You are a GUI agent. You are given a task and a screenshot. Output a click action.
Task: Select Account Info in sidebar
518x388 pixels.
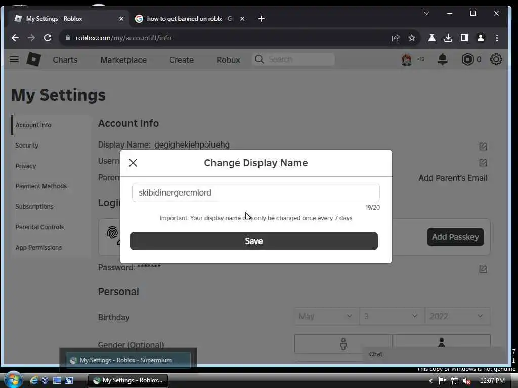tap(33, 125)
